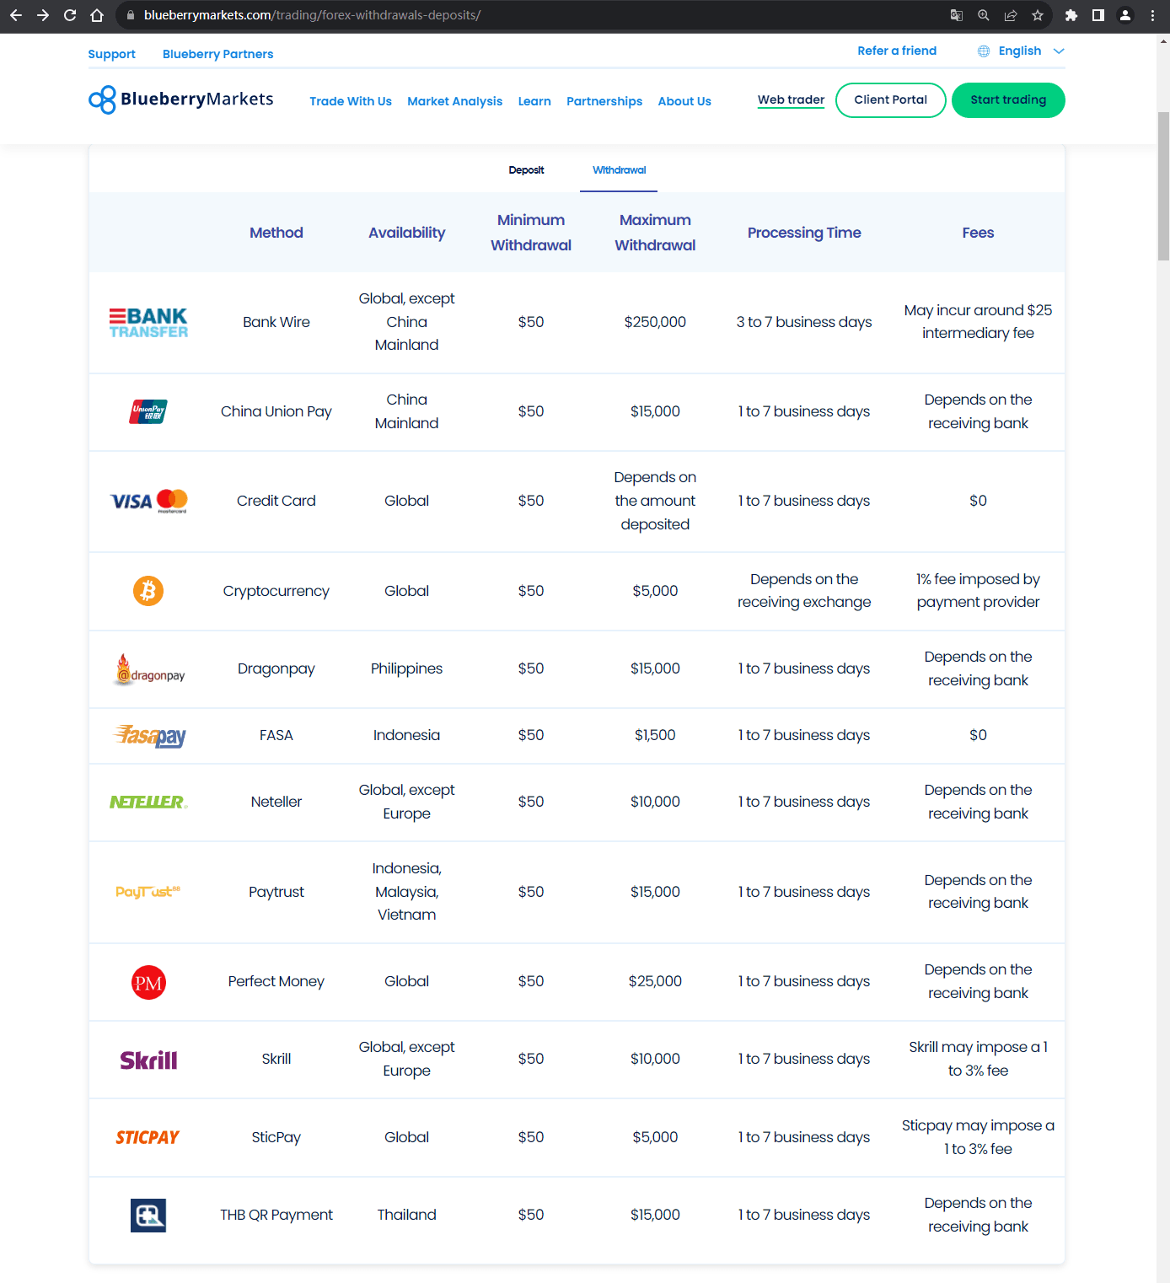Open the translate page icon
This screenshot has height=1283, width=1170.
pos(957,15)
